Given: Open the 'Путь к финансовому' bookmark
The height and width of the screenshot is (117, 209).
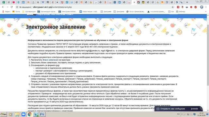Looking at the screenshot, I should pyautogui.click(x=136, y=12).
